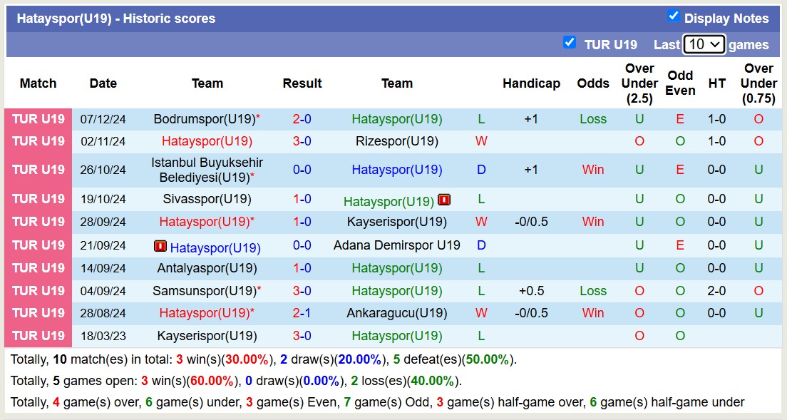Select the TUR U19 league badge on the 18/03/23 row
Screen dimensions: 787x420
(38, 335)
